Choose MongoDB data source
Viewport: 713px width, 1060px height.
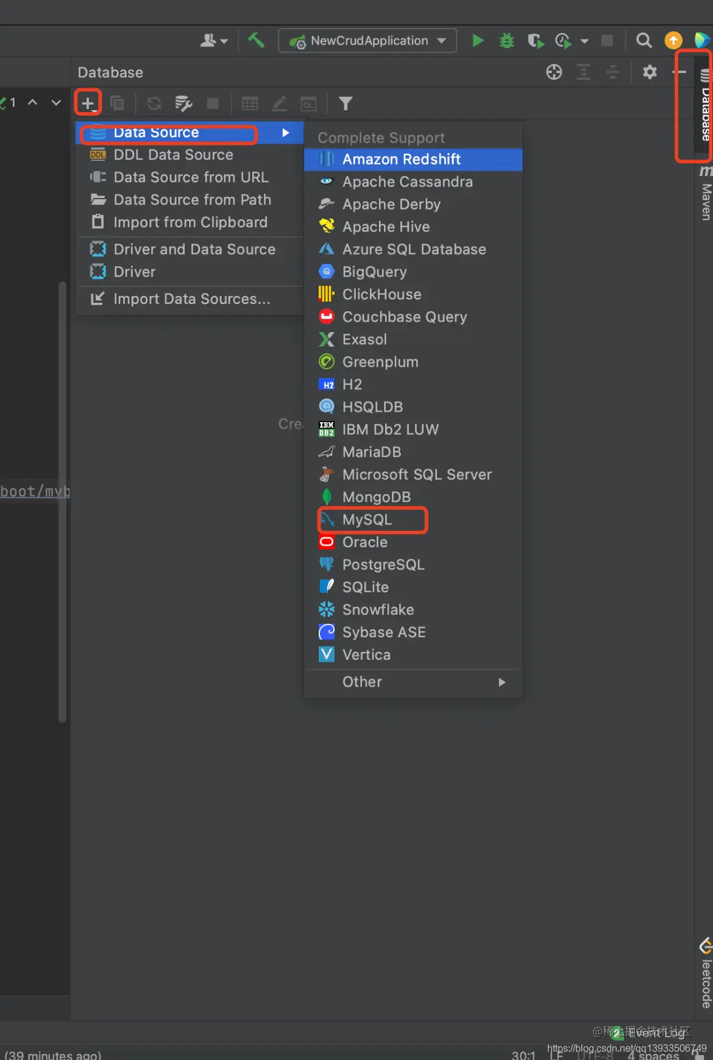[x=413, y=497]
